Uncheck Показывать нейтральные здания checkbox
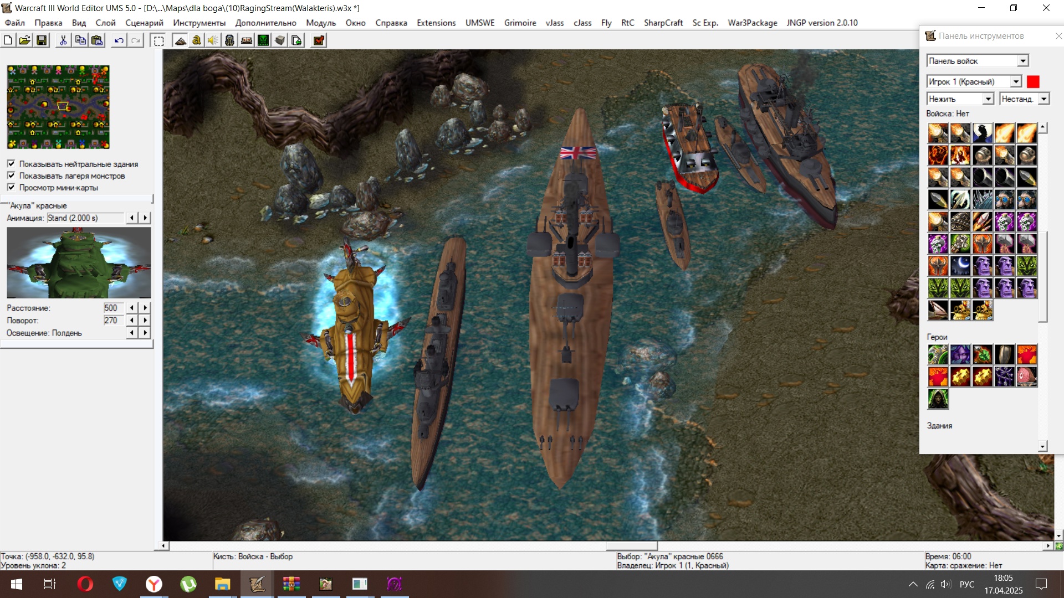The height and width of the screenshot is (598, 1064). 11,164
